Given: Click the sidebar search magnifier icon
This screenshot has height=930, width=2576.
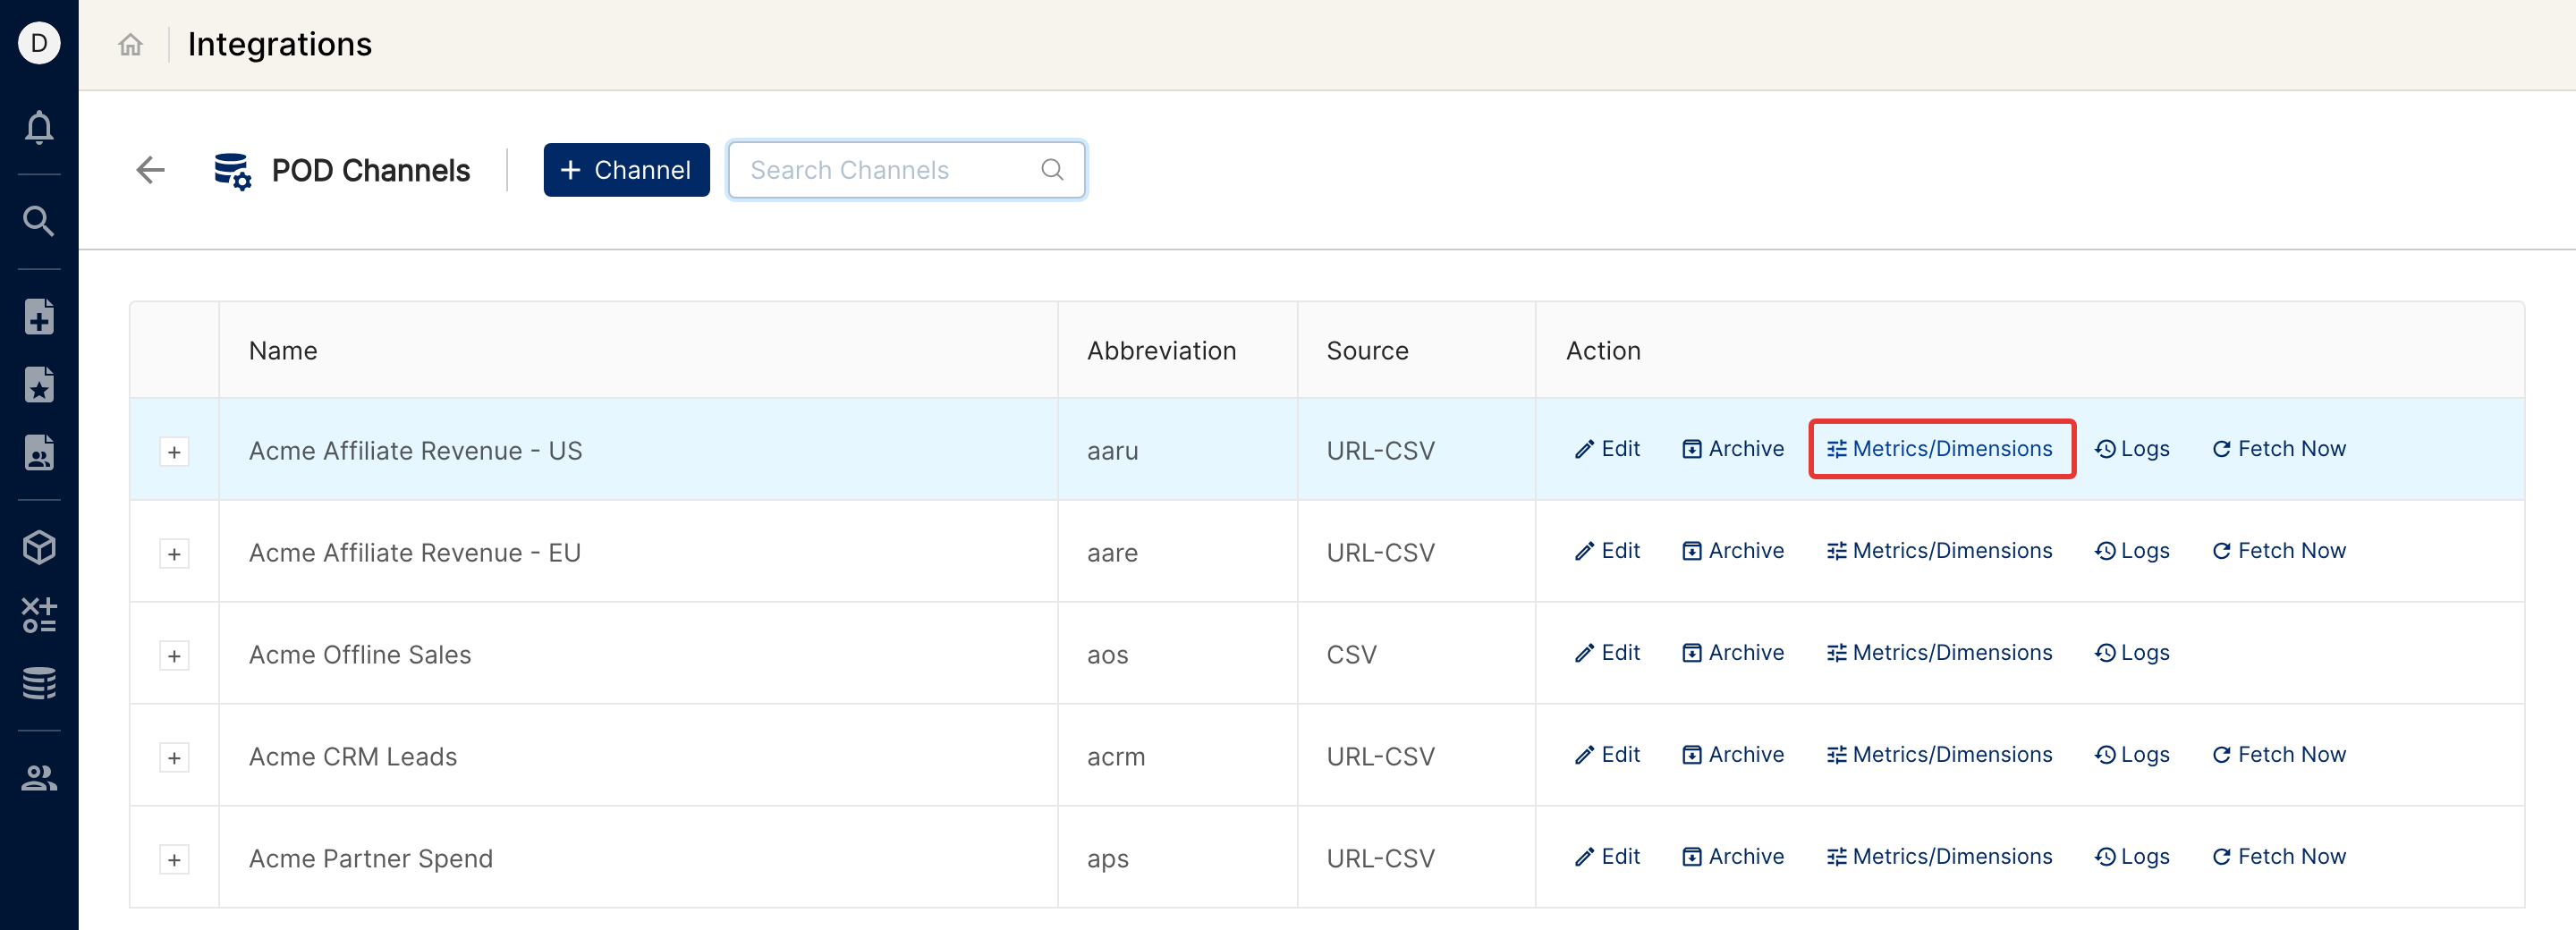Looking at the screenshot, I should pyautogui.click(x=39, y=221).
